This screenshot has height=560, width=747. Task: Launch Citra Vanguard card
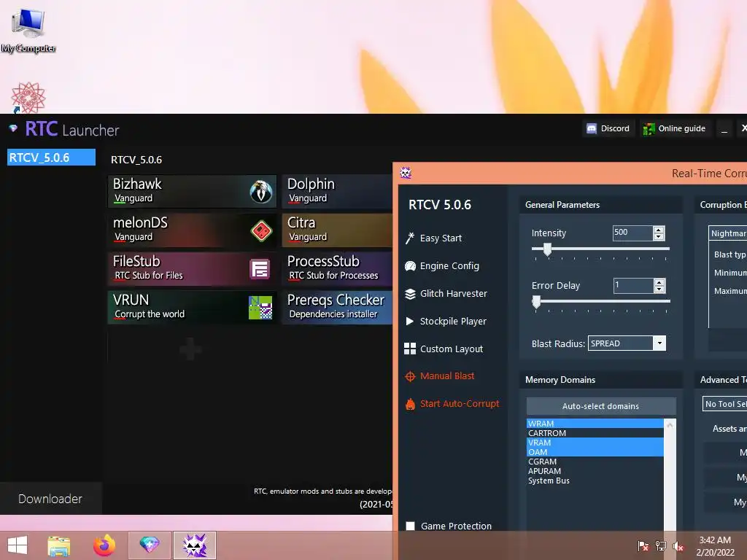(x=337, y=230)
